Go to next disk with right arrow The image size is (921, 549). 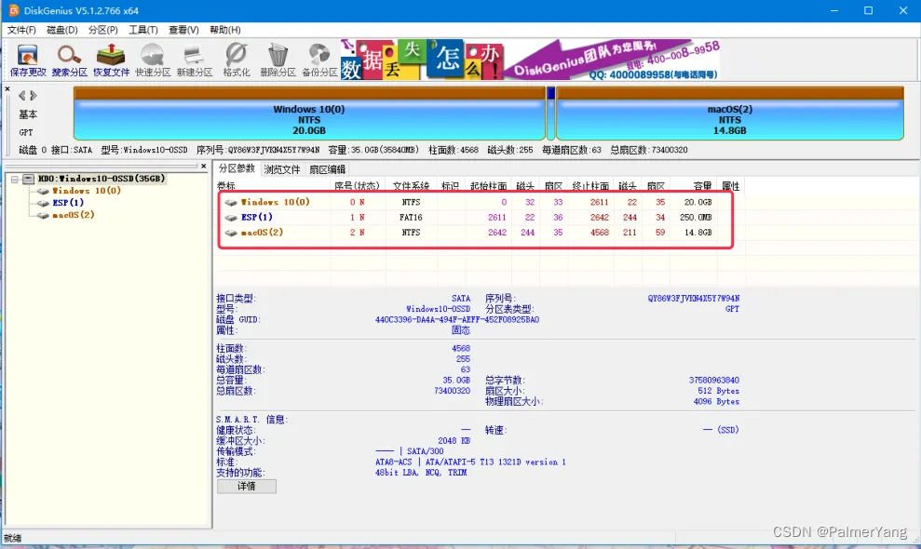34,96
